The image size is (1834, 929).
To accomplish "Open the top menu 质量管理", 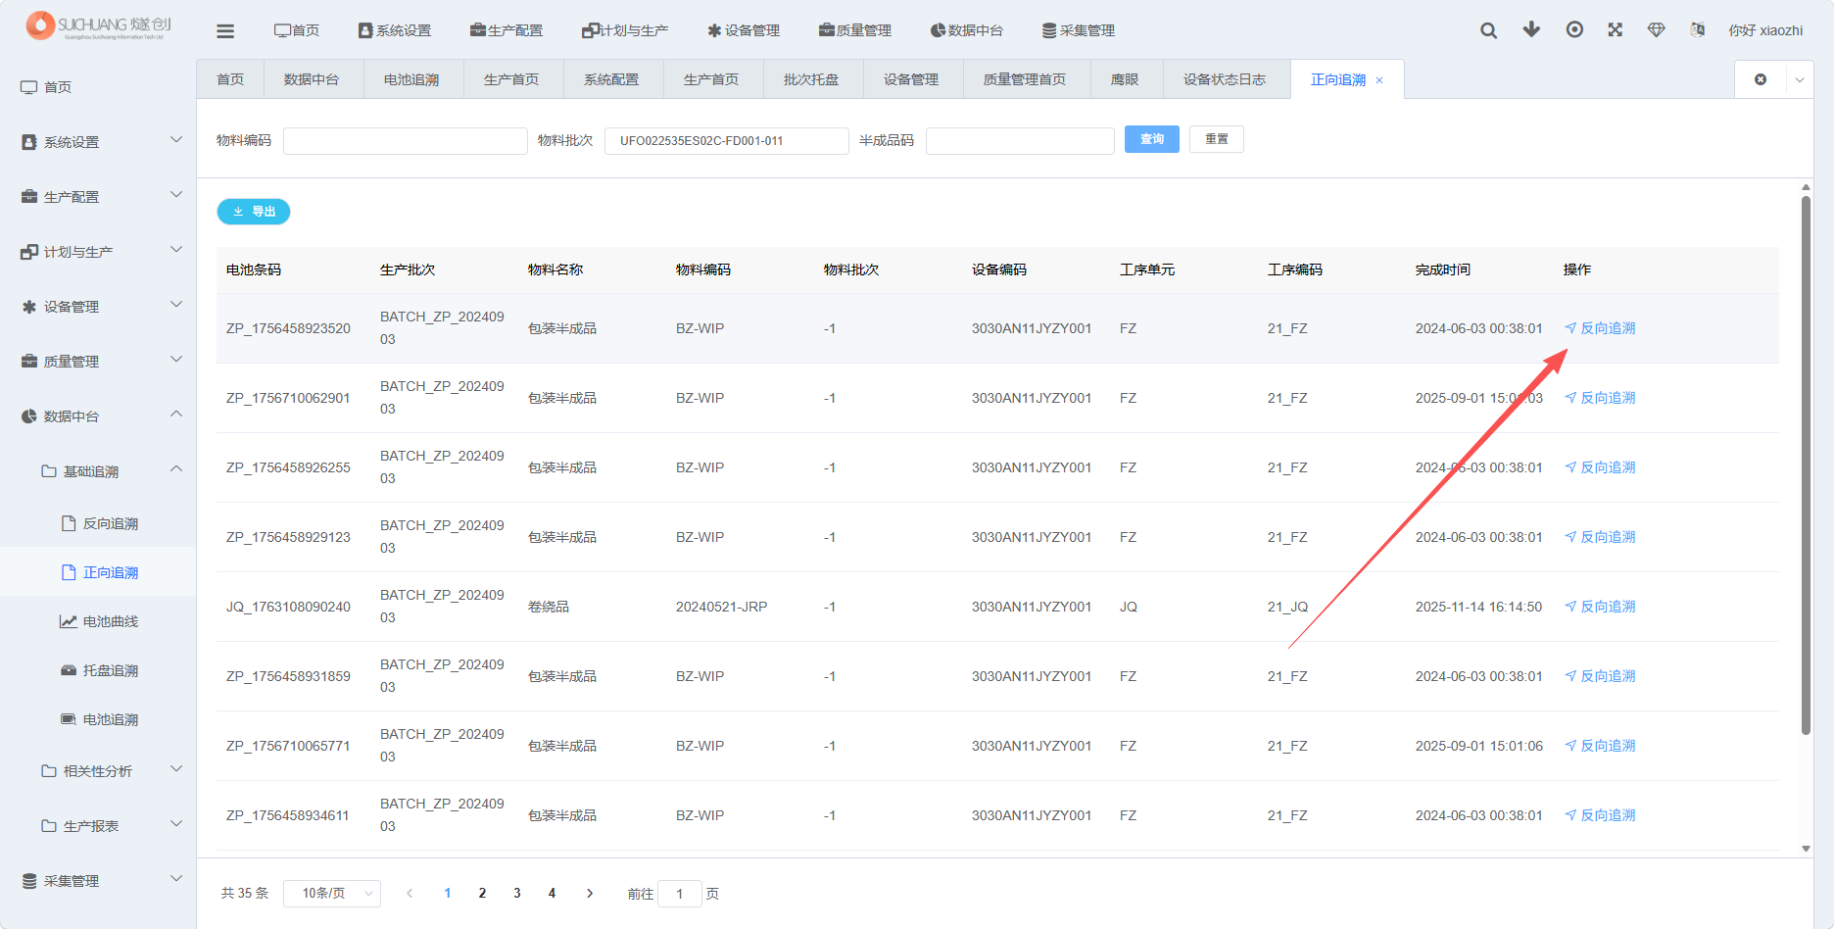I will click(x=855, y=30).
